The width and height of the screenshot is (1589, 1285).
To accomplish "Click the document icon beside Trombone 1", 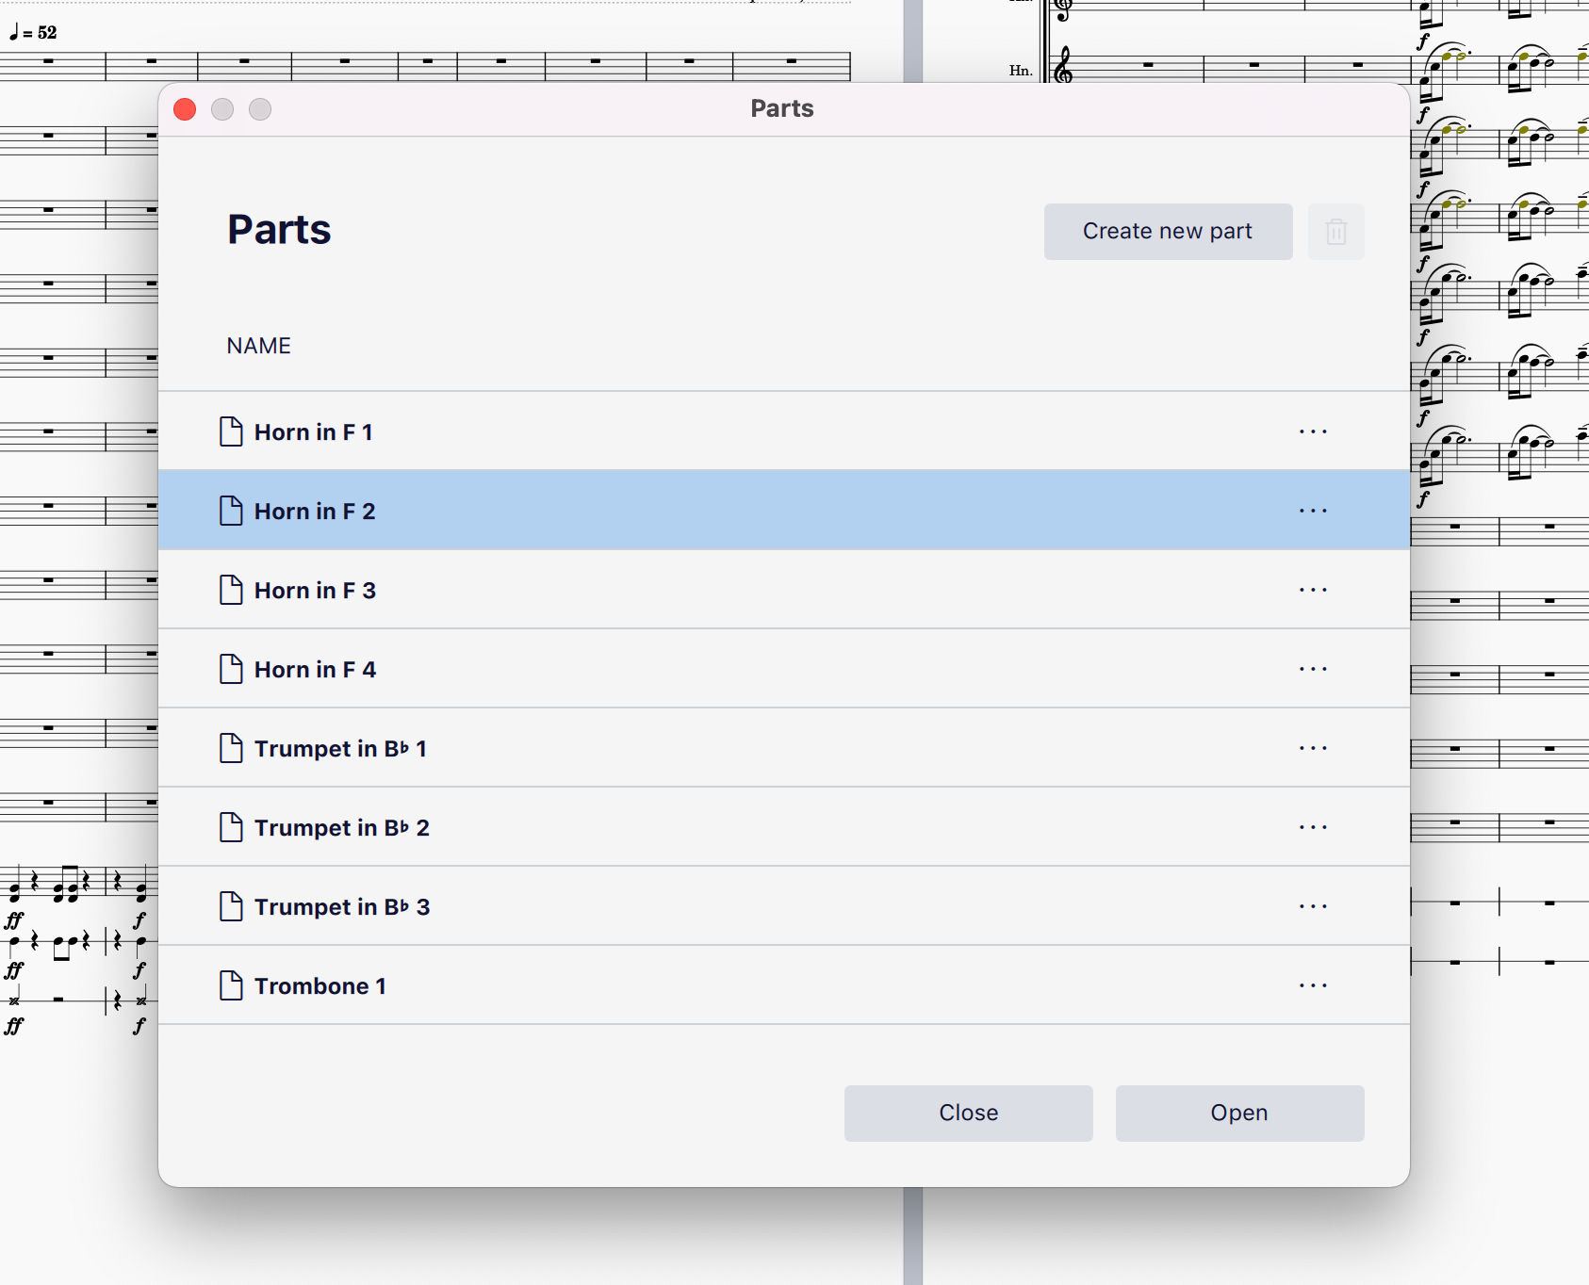I will 232,985.
